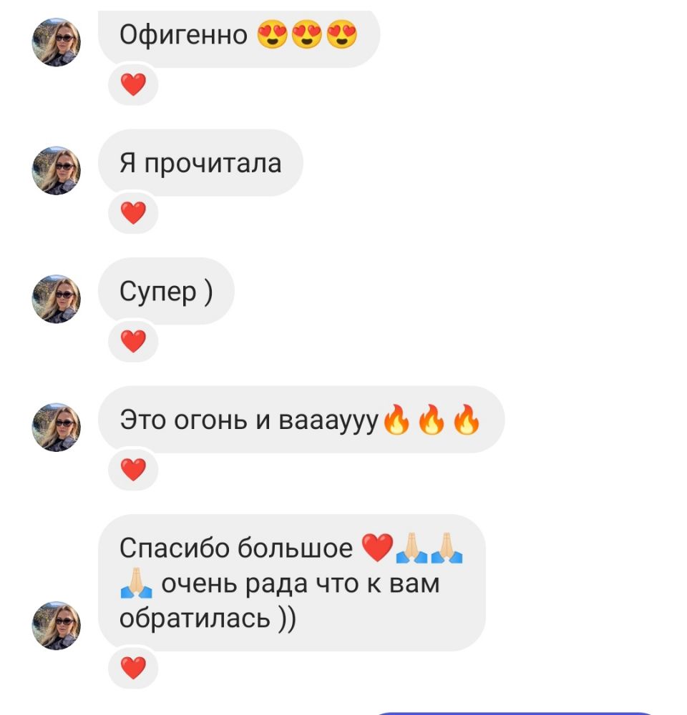Select the "Спасибо большое" message bubble
Image resolution: width=687 pixels, height=715 pixels.
(x=292, y=583)
